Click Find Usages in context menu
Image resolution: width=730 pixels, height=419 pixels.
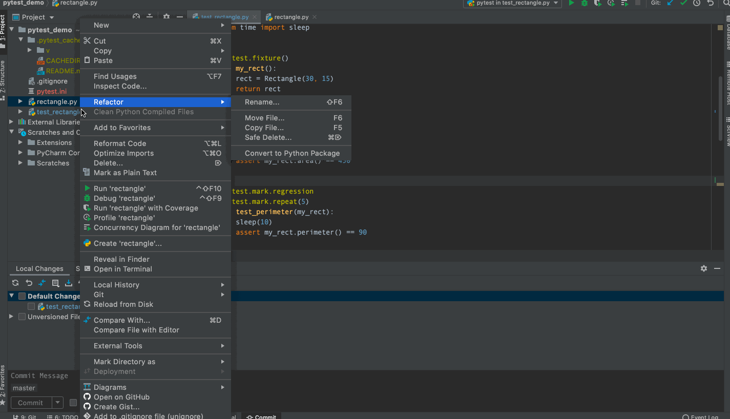tap(156, 76)
